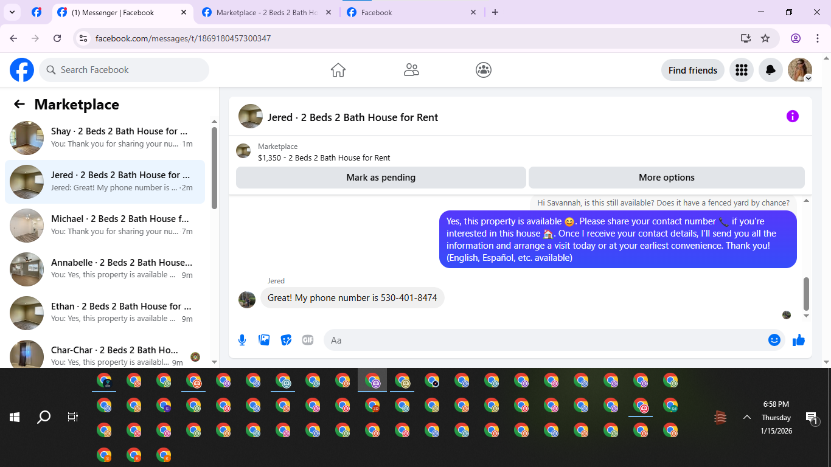Click the taskbar clock and date
The width and height of the screenshot is (831, 467).
pyautogui.click(x=776, y=417)
